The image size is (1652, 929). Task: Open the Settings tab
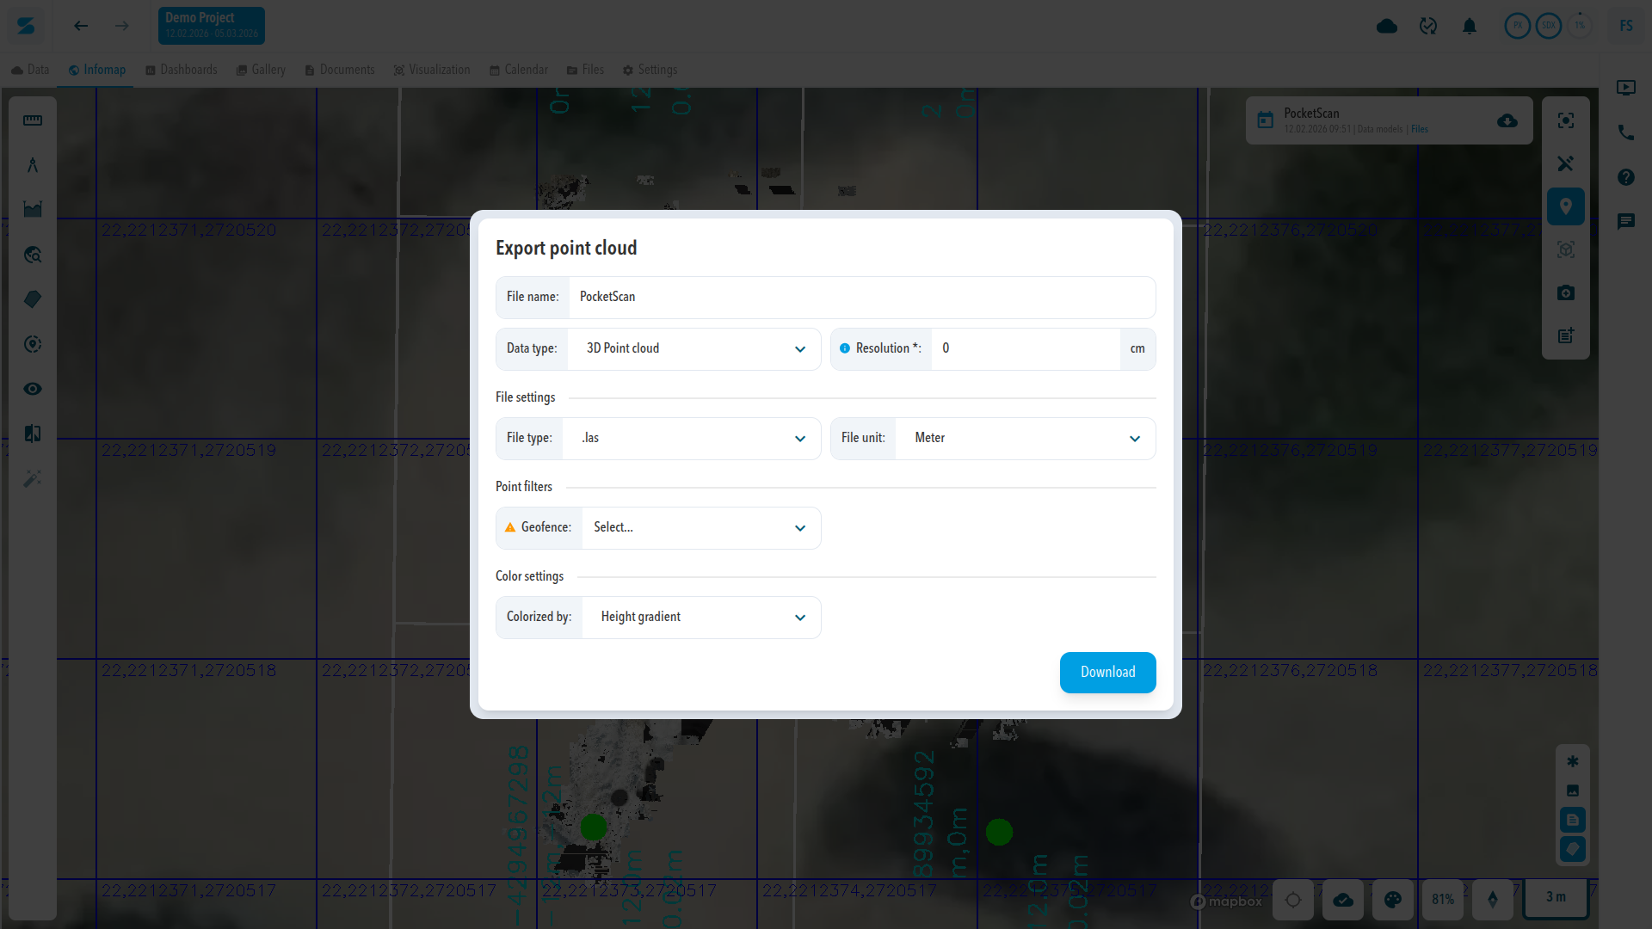(x=650, y=70)
